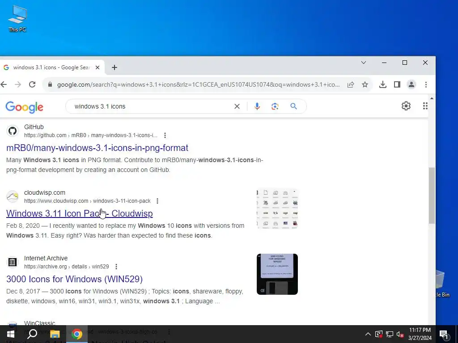Click Chrome icon in taskbar
The image size is (458, 343).
coord(76,334)
